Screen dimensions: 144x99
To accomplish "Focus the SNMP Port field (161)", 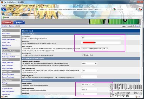I will tap(89, 94).
